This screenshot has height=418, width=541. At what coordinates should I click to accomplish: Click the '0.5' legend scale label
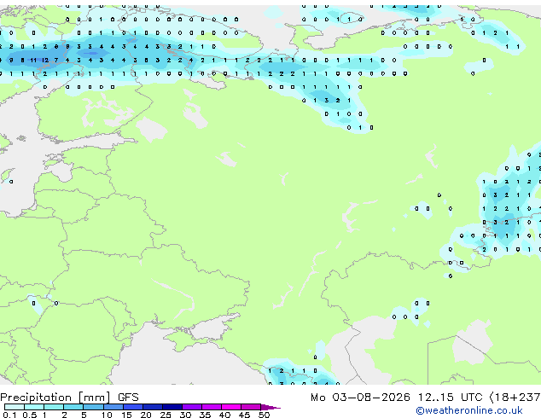[29, 415]
